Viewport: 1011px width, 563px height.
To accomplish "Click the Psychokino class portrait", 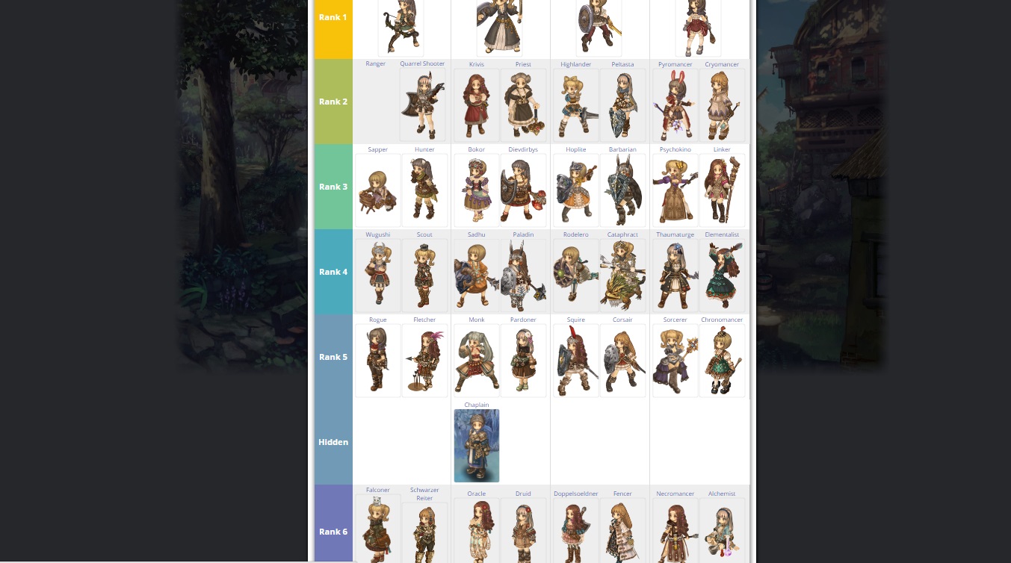I will point(675,190).
